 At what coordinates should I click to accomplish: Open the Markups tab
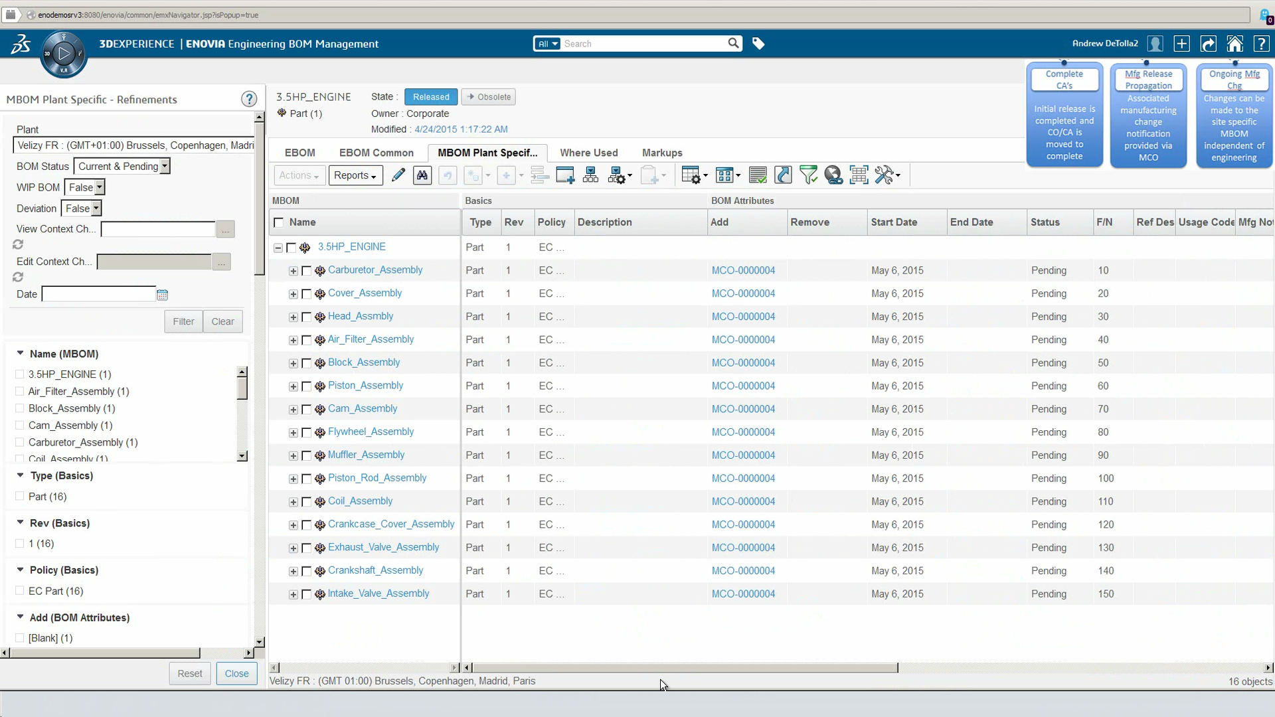pyautogui.click(x=662, y=153)
